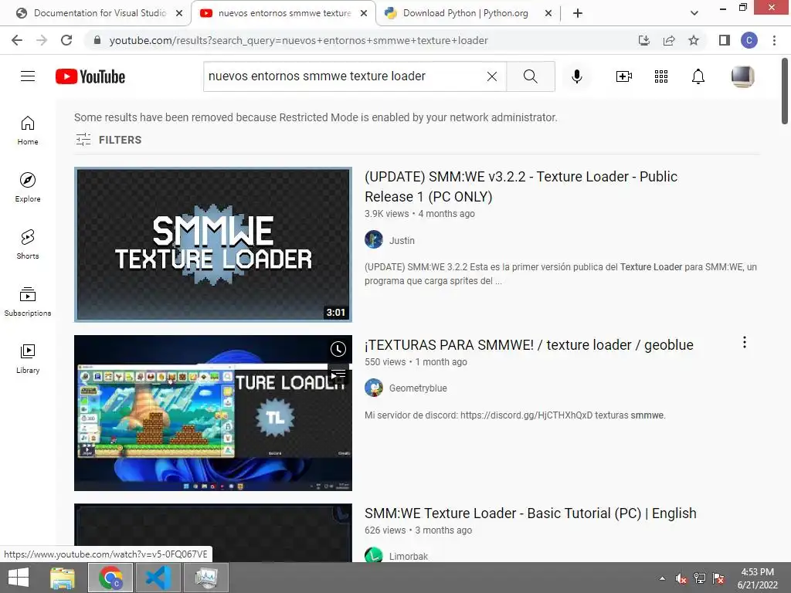This screenshot has height=593, width=791.
Task: Start voice search with microphone icon
Action: point(576,76)
